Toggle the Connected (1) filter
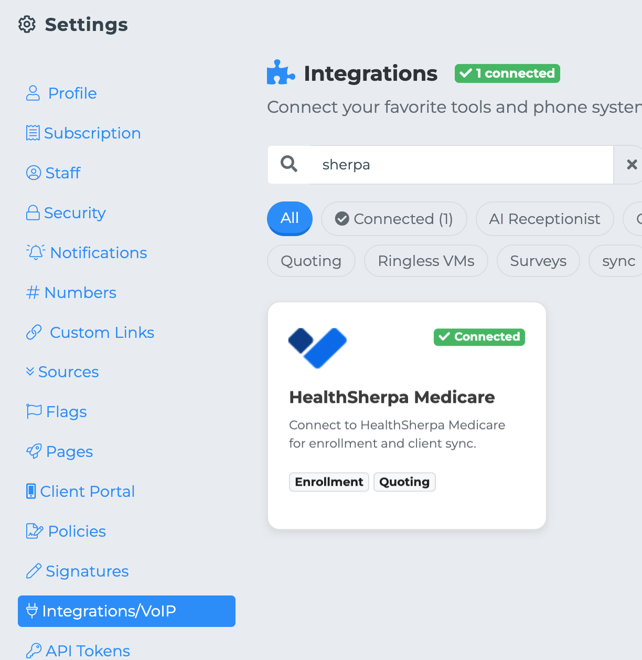 click(x=394, y=219)
